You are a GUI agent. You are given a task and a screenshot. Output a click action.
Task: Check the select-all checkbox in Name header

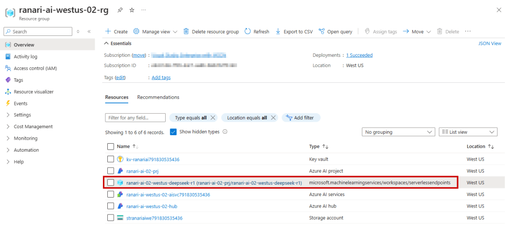111,147
